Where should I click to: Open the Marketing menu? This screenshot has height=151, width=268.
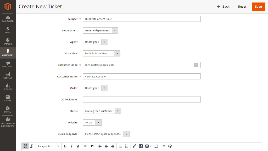8,64
